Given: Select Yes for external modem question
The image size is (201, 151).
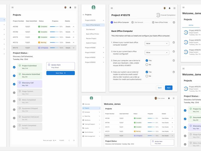Looking at the screenshot, I should click(x=147, y=72).
